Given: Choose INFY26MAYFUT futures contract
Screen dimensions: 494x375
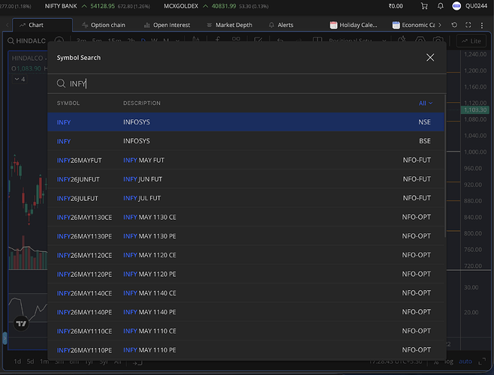Looking at the screenshot, I should tap(245, 160).
